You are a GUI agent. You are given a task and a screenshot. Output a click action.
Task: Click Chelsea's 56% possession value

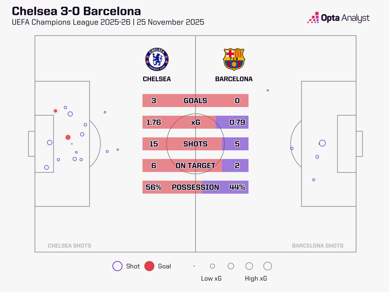[153, 187]
